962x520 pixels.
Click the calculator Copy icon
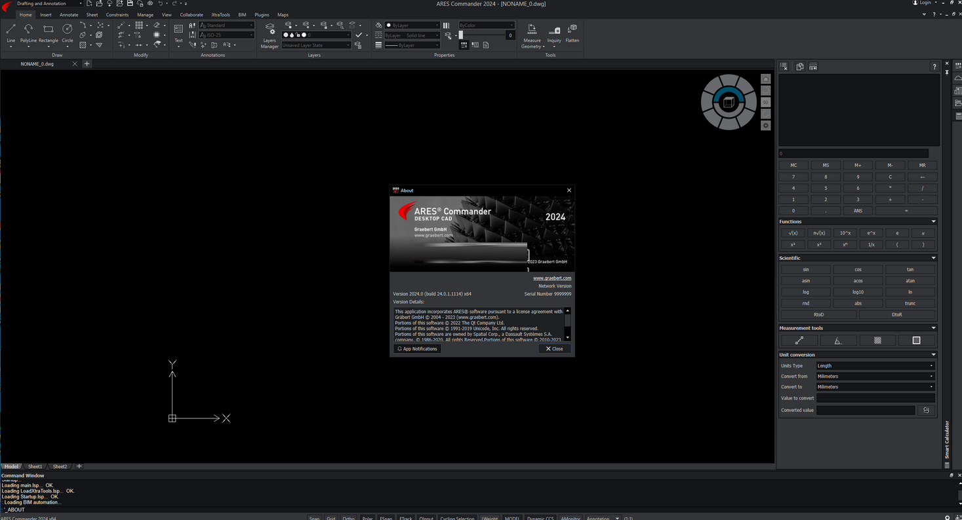click(800, 67)
